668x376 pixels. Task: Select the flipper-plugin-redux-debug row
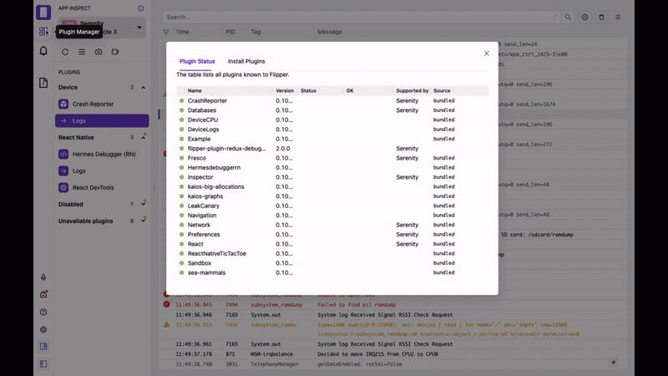click(x=332, y=149)
